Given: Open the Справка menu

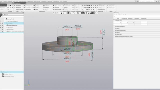Looking at the screenshot, I should [65, 1].
